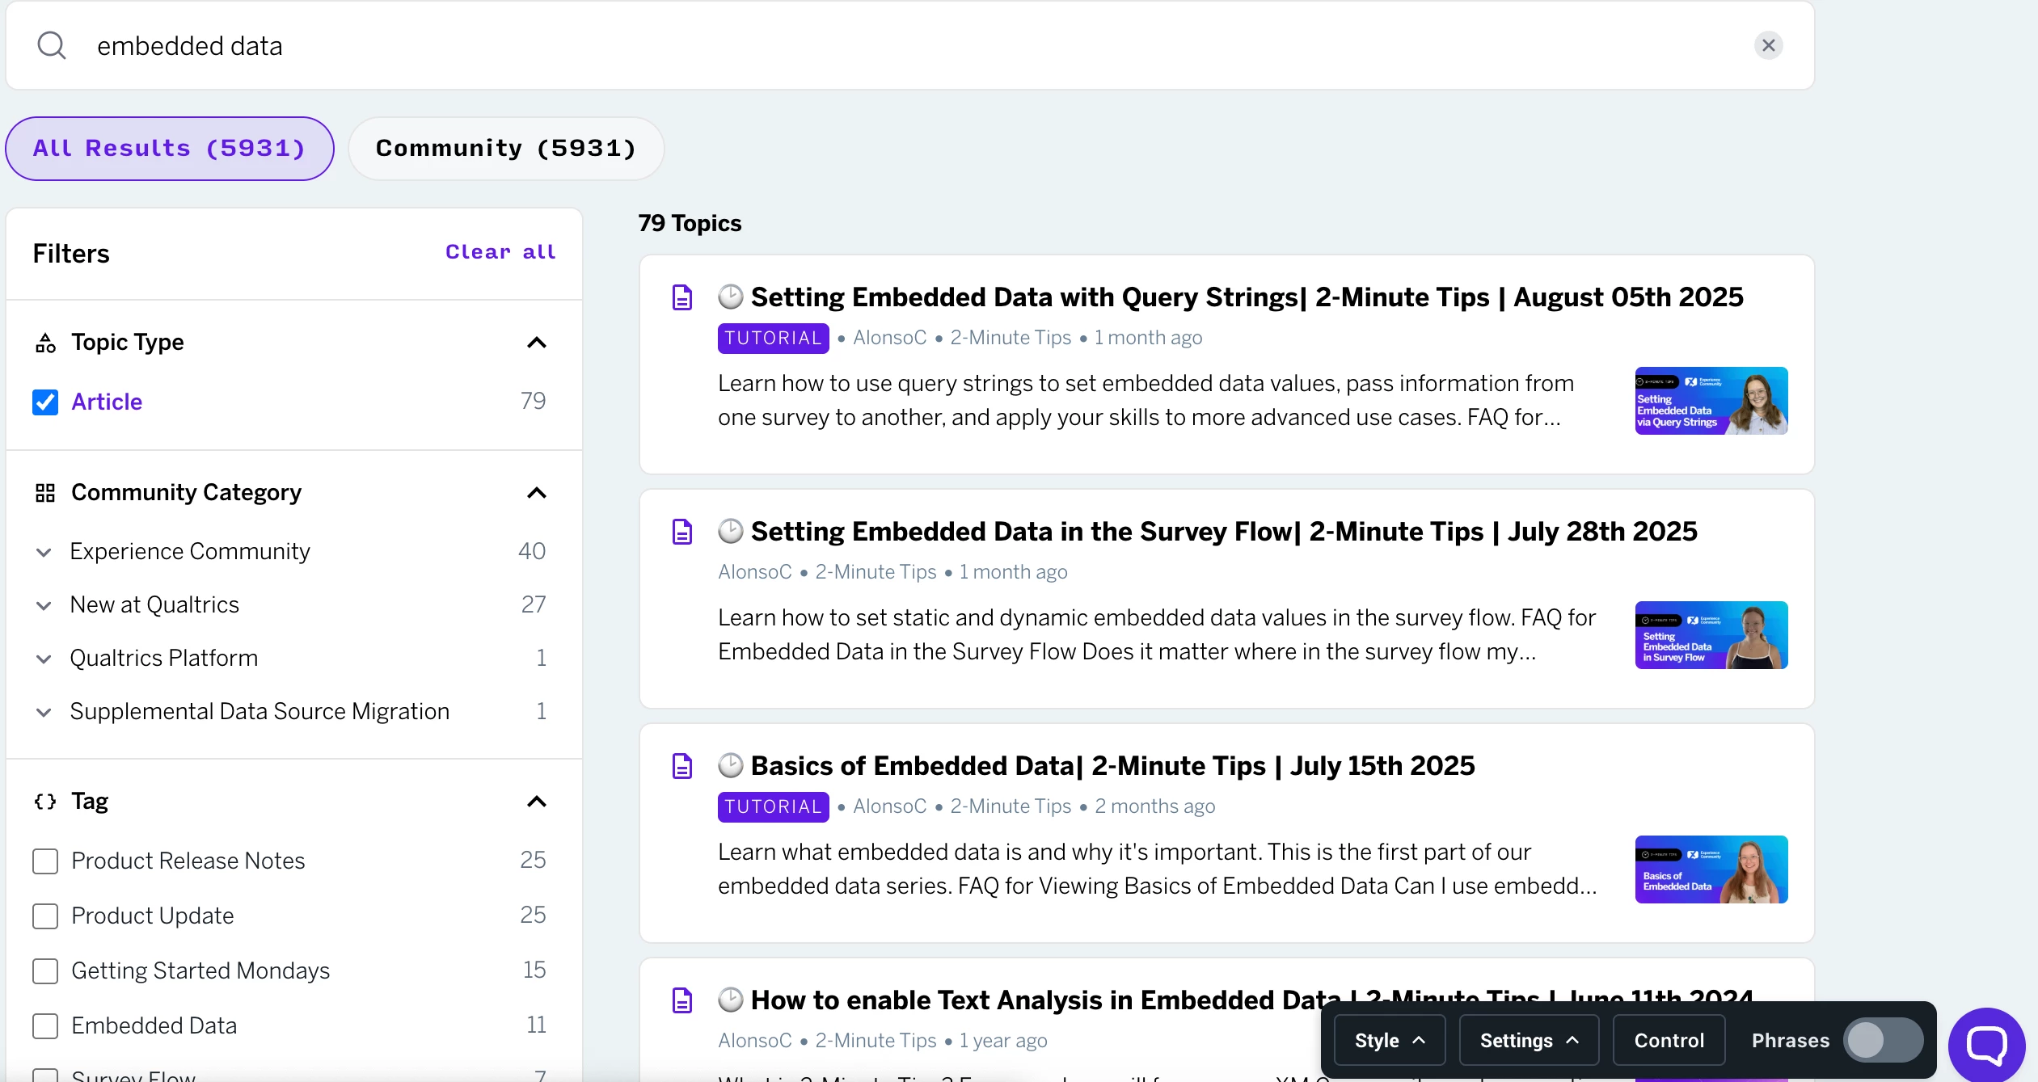Open the chat support bubble
Viewport: 2038px width, 1082px height.
coord(1986,1046)
